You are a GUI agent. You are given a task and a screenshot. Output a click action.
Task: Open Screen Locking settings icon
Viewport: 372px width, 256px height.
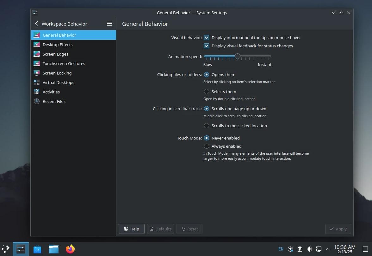tap(37, 73)
